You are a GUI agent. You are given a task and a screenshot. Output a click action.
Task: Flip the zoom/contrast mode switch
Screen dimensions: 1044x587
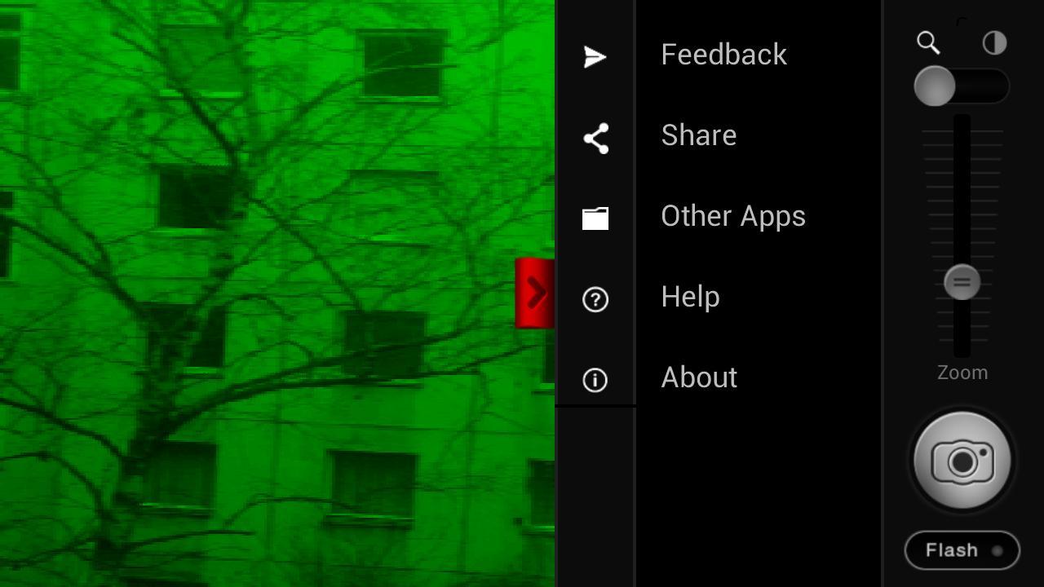962,86
